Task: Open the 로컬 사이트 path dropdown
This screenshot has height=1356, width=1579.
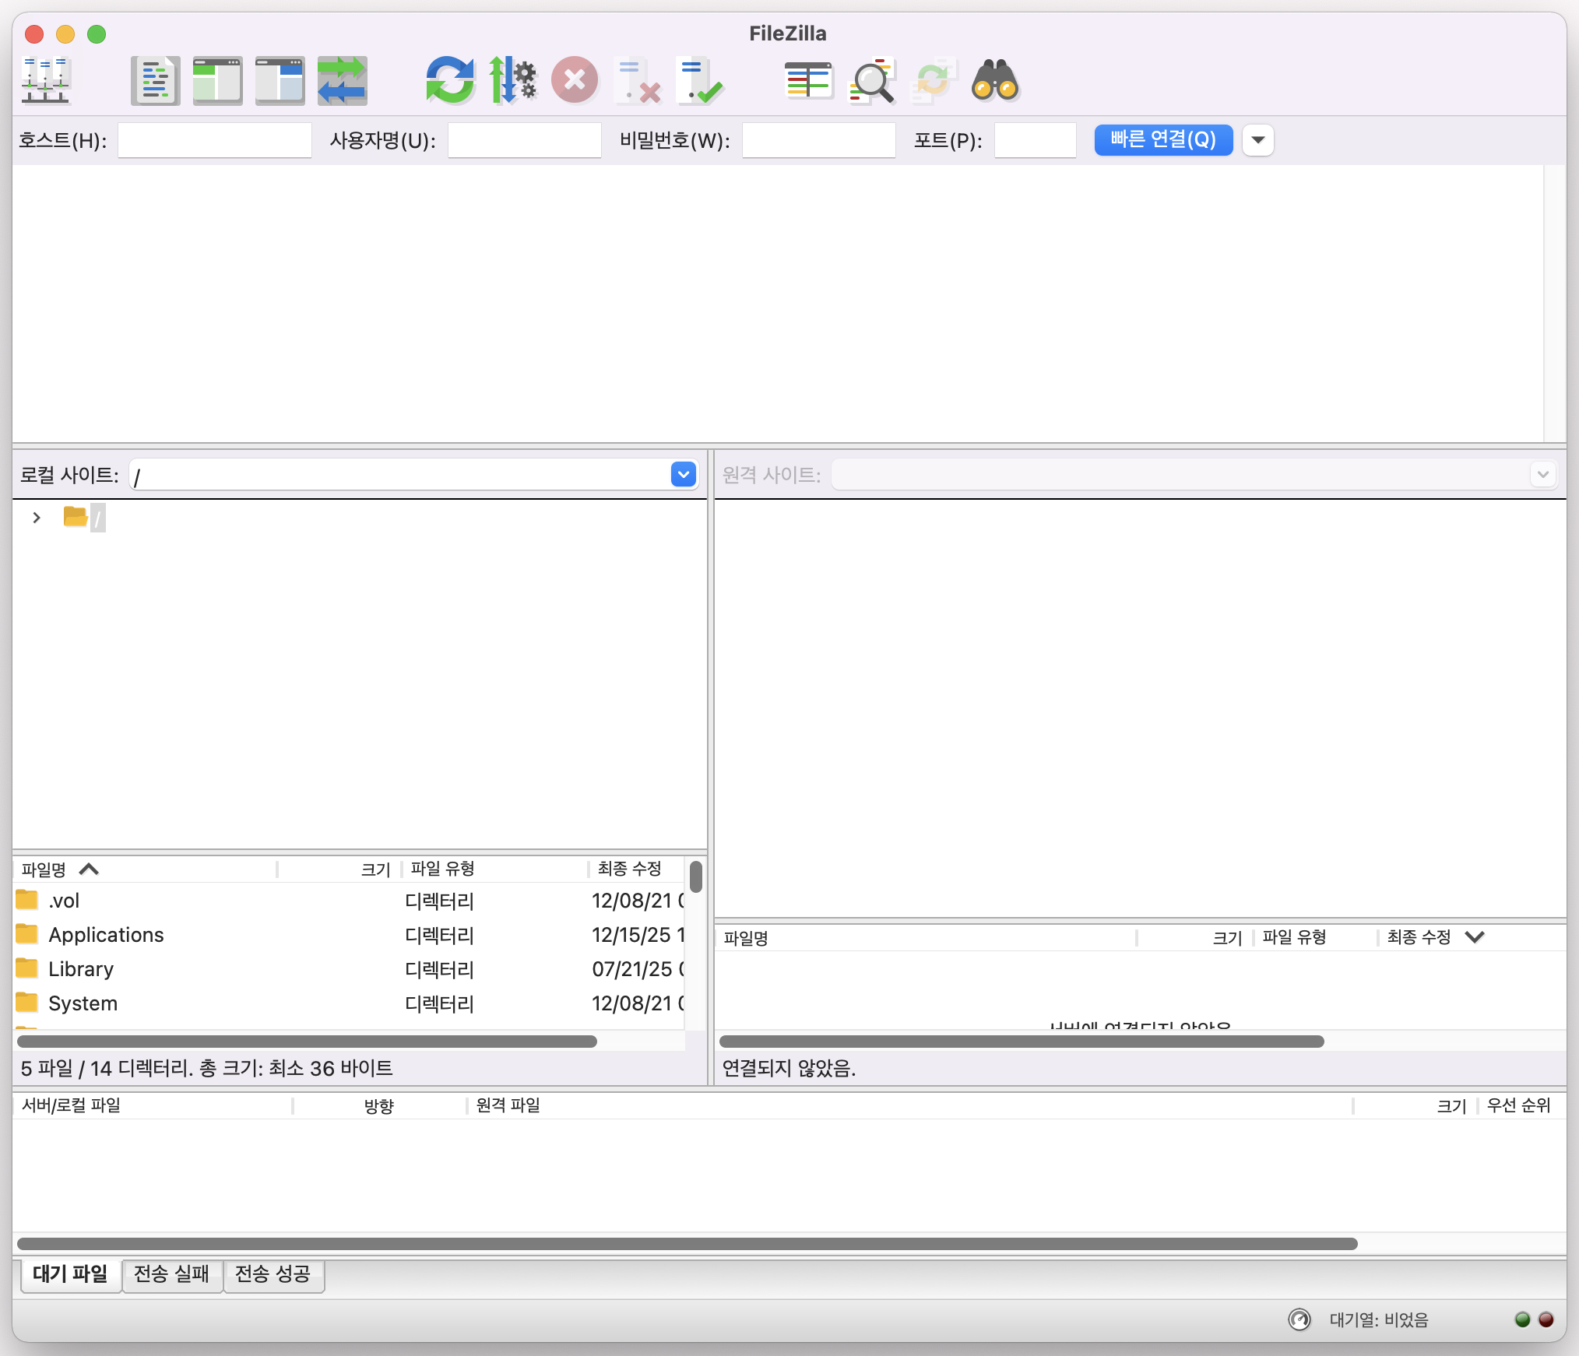Action: pyautogui.click(x=683, y=475)
